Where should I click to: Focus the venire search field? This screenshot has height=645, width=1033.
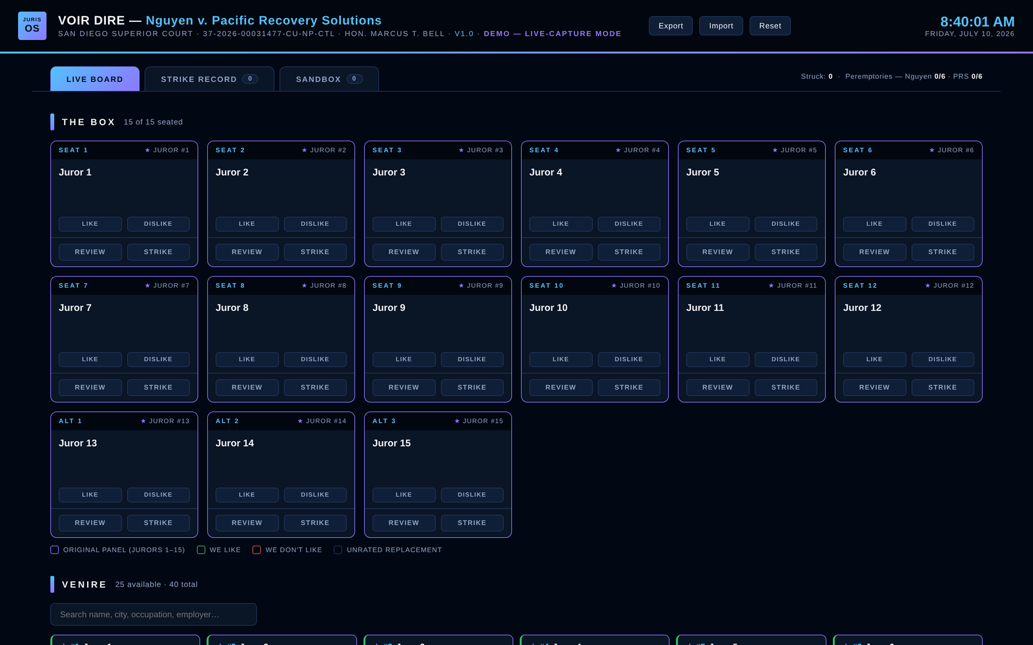pos(154,614)
